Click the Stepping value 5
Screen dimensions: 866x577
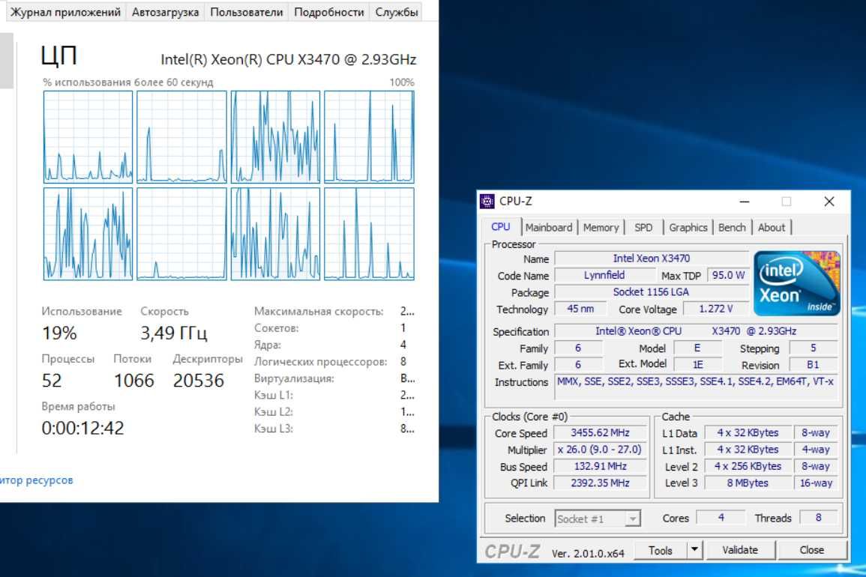point(813,348)
